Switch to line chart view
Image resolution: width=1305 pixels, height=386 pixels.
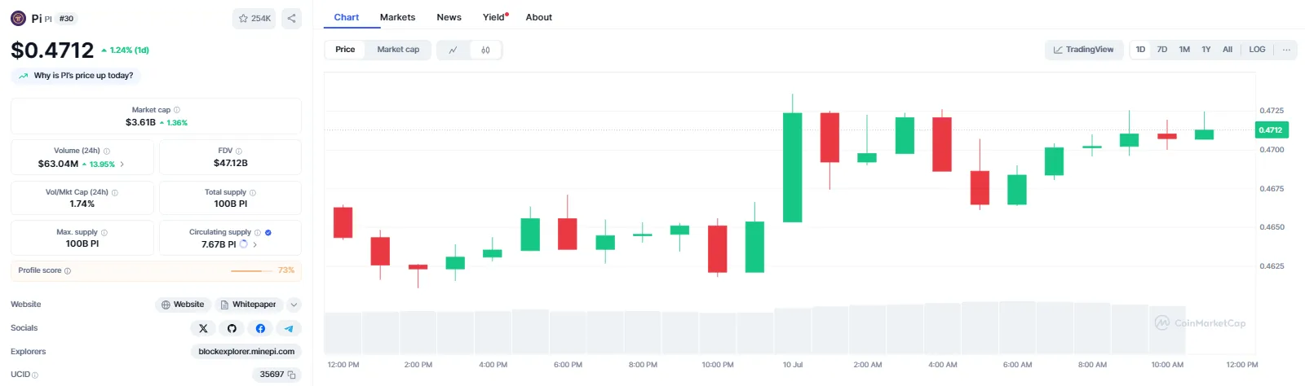click(453, 50)
